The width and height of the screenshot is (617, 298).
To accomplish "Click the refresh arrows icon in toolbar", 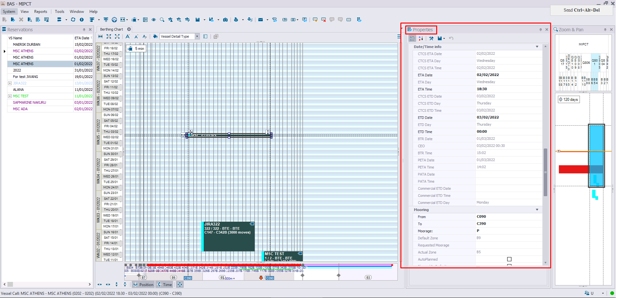I will [73, 20].
